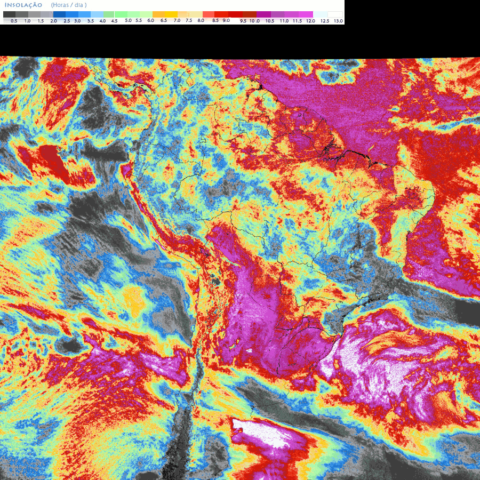Select the '6.0' legend value
The width and height of the screenshot is (480, 480).
(150, 20)
